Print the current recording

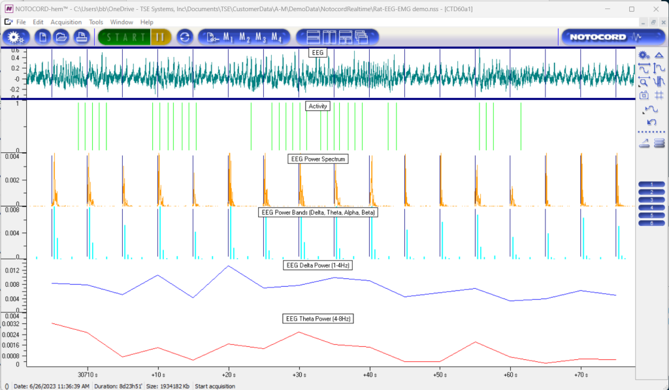[81, 37]
